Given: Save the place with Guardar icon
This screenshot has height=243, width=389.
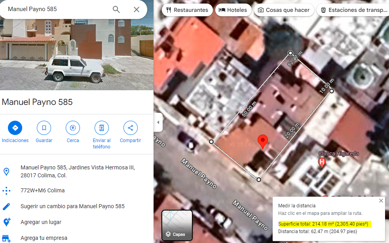Looking at the screenshot, I should 44,128.
